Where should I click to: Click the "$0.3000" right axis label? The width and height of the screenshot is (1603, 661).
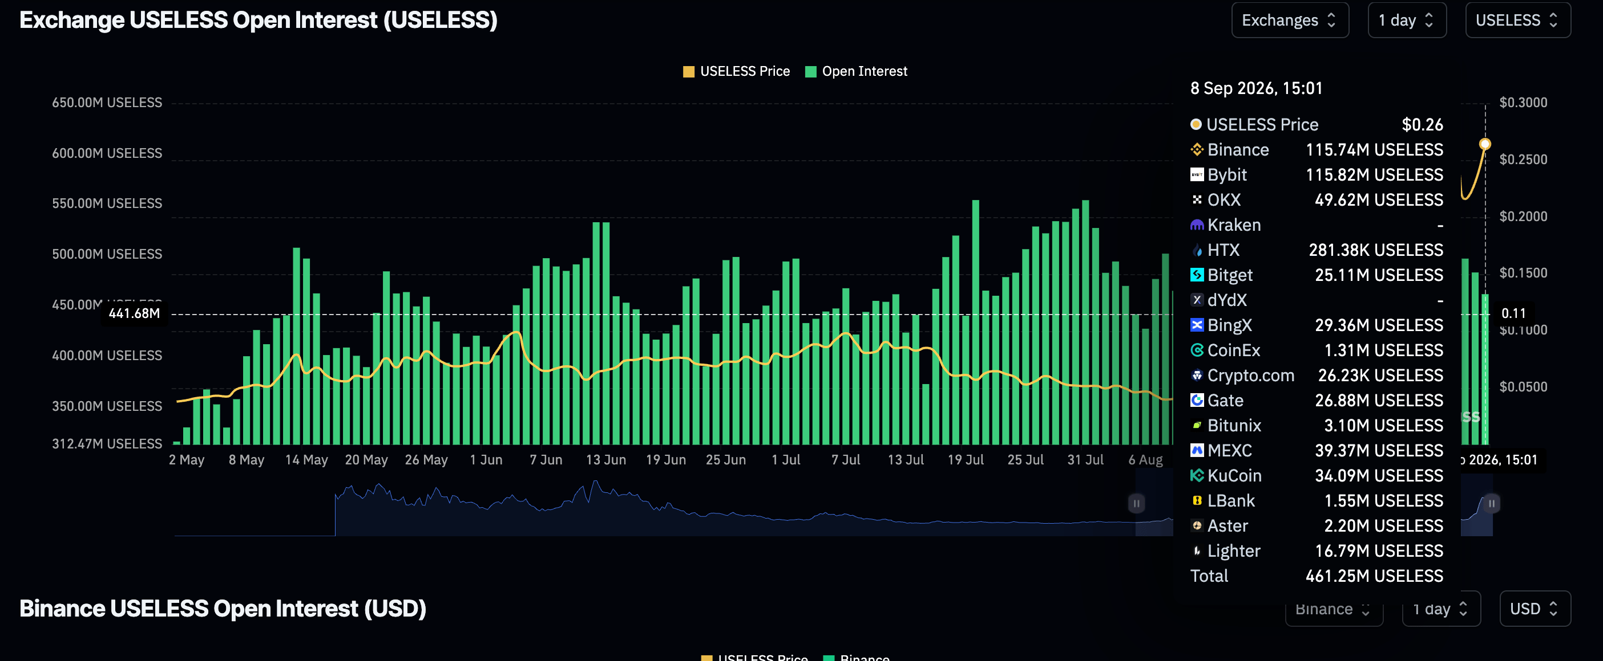[1523, 103]
